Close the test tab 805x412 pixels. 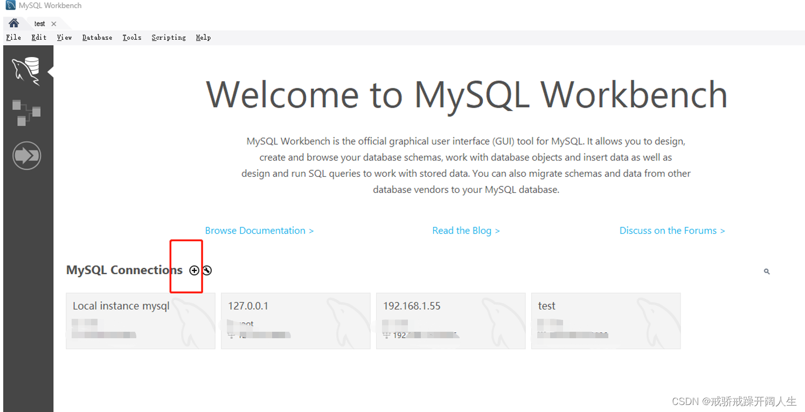tap(53, 23)
